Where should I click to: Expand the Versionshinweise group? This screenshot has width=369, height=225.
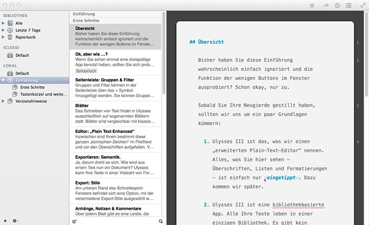pos(3,101)
